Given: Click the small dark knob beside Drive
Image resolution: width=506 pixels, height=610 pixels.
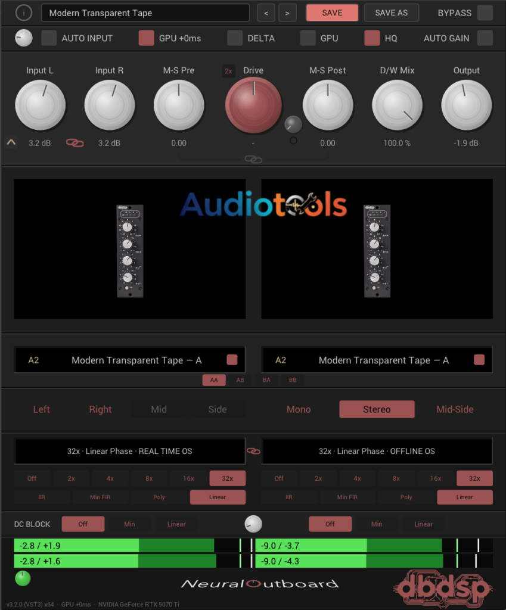Looking at the screenshot, I should [293, 125].
